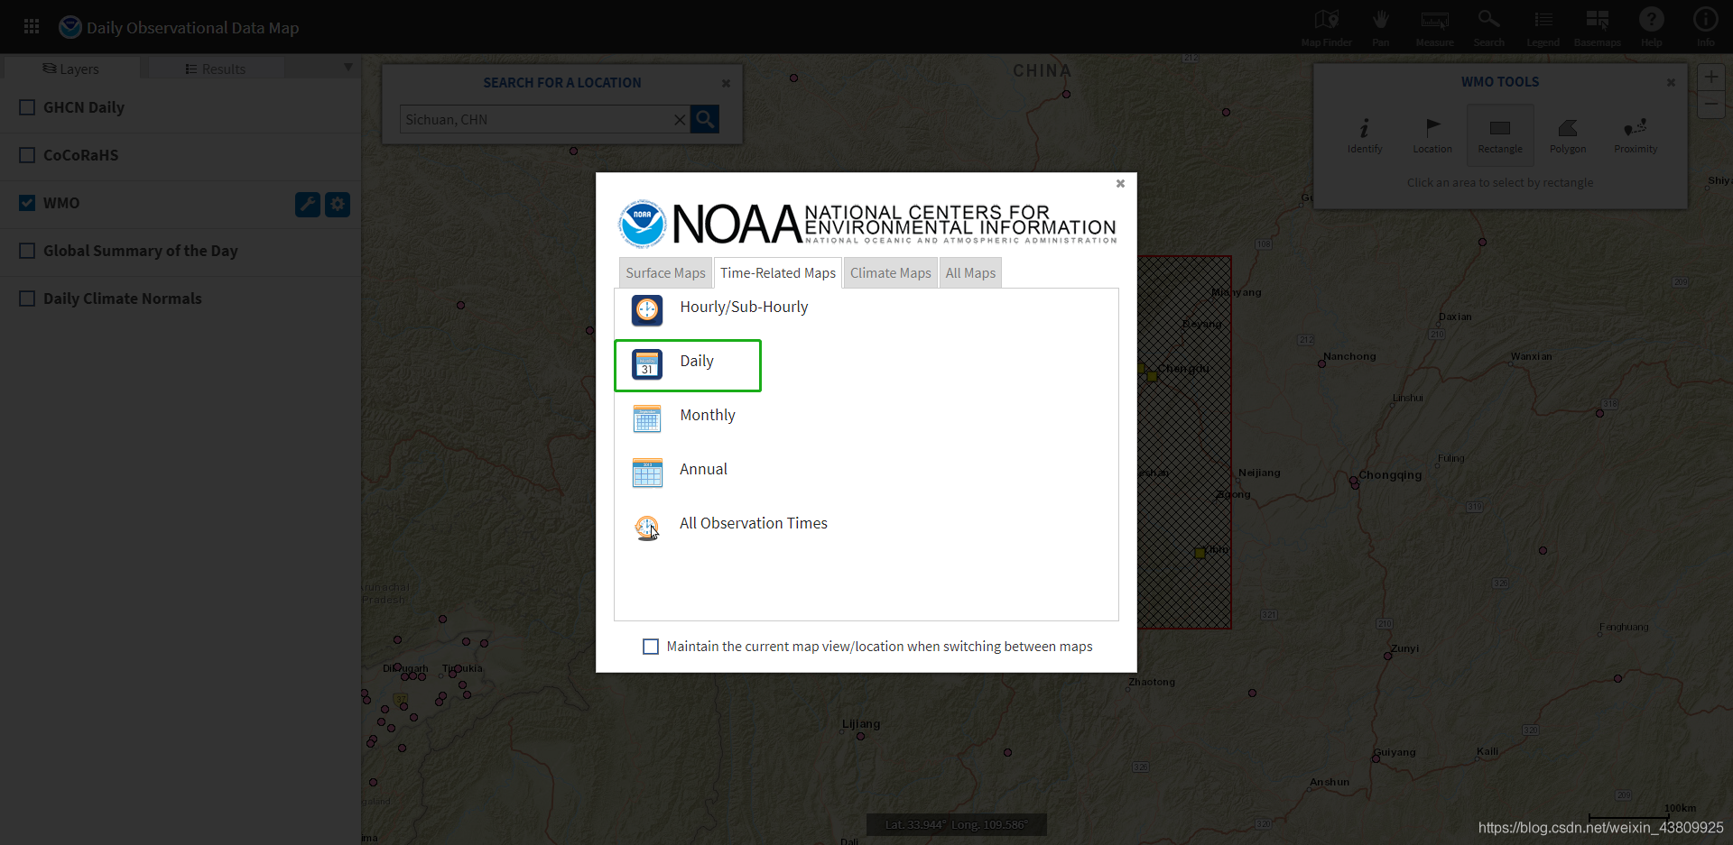The height and width of the screenshot is (845, 1733).
Task: Open the Monthly maps link
Action: (708, 415)
